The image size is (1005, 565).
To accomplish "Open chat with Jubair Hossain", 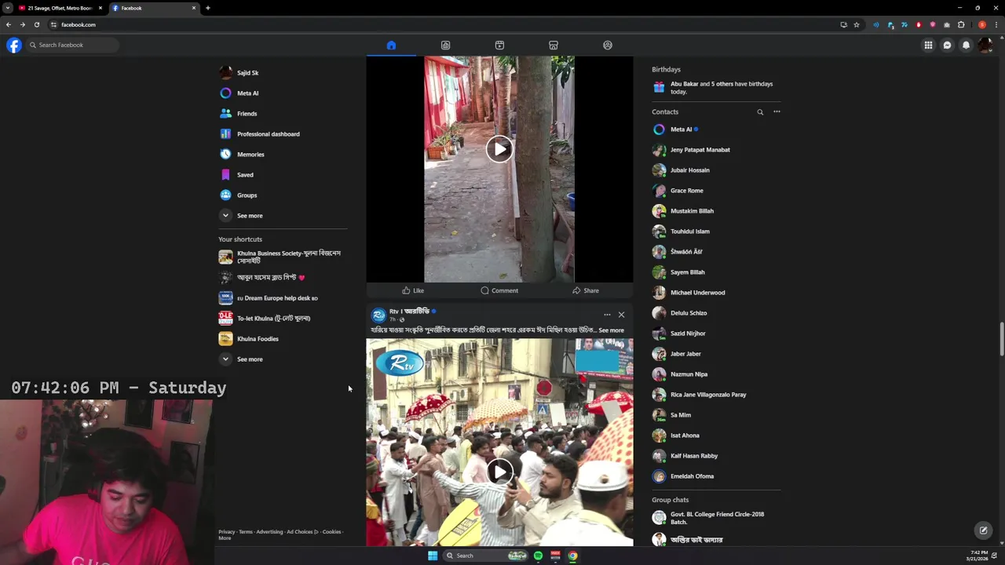I will point(716,169).
